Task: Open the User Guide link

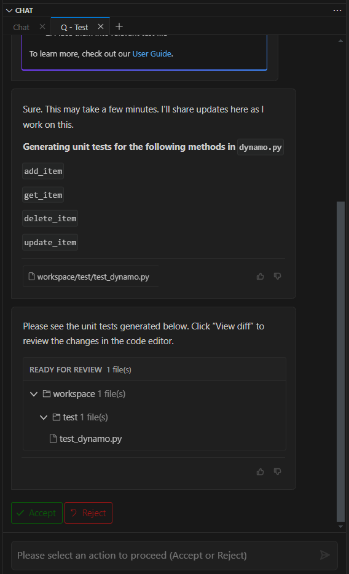Action: tap(151, 54)
